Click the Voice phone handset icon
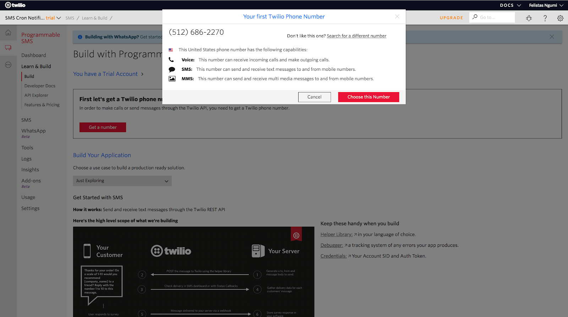 171,60
